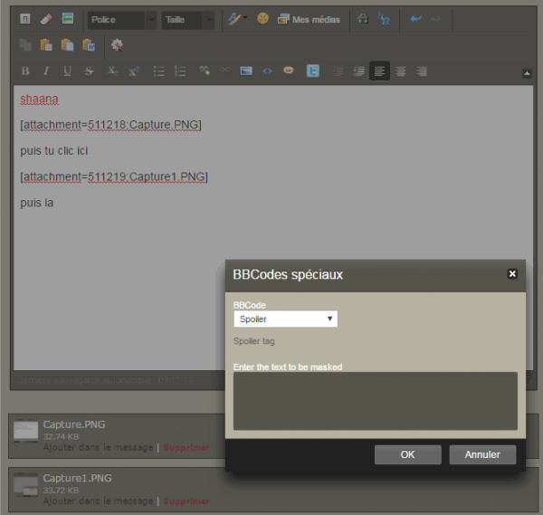
Task: Toggle underline formatting
Action: pos(67,71)
